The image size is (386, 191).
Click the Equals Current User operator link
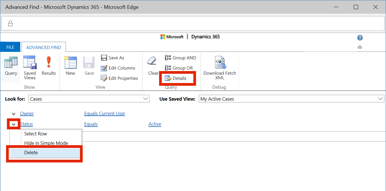(105, 113)
